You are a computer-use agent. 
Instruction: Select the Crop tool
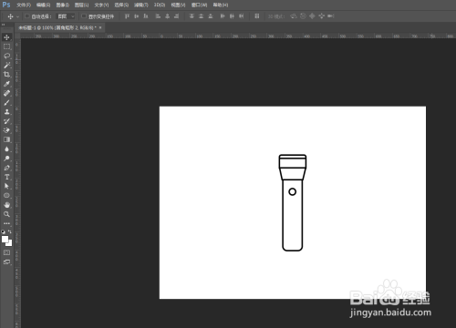coord(6,75)
